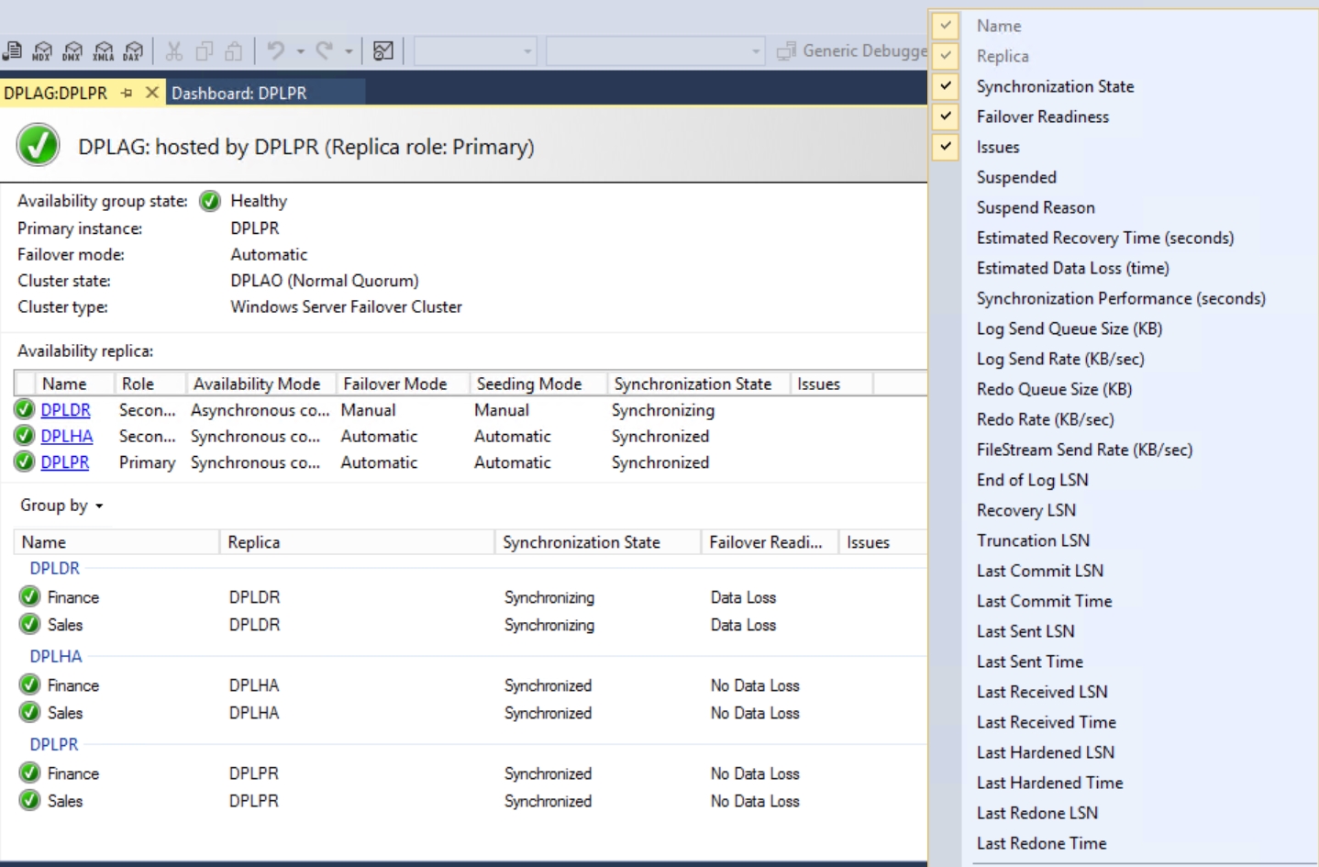
Task: Open a new DAX query
Action: point(134,51)
